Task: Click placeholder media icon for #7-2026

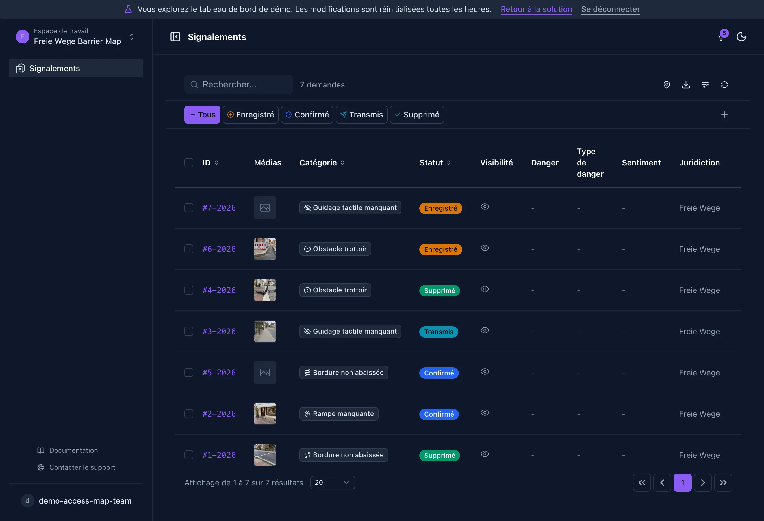Action: click(265, 208)
